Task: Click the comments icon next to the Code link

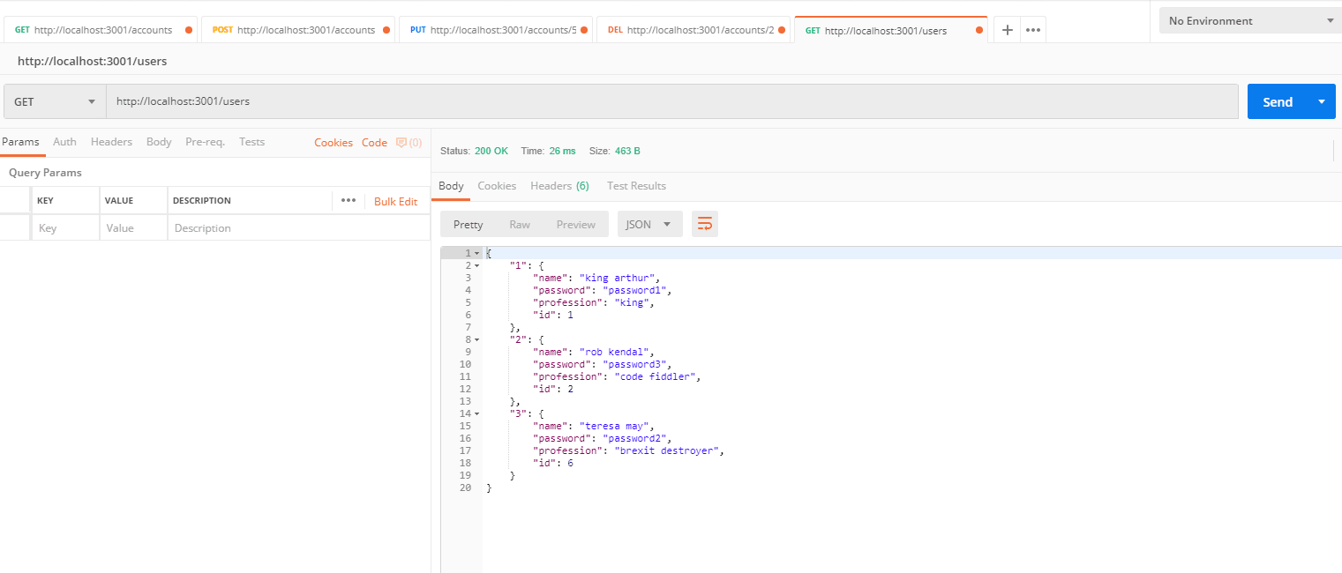Action: tap(402, 142)
